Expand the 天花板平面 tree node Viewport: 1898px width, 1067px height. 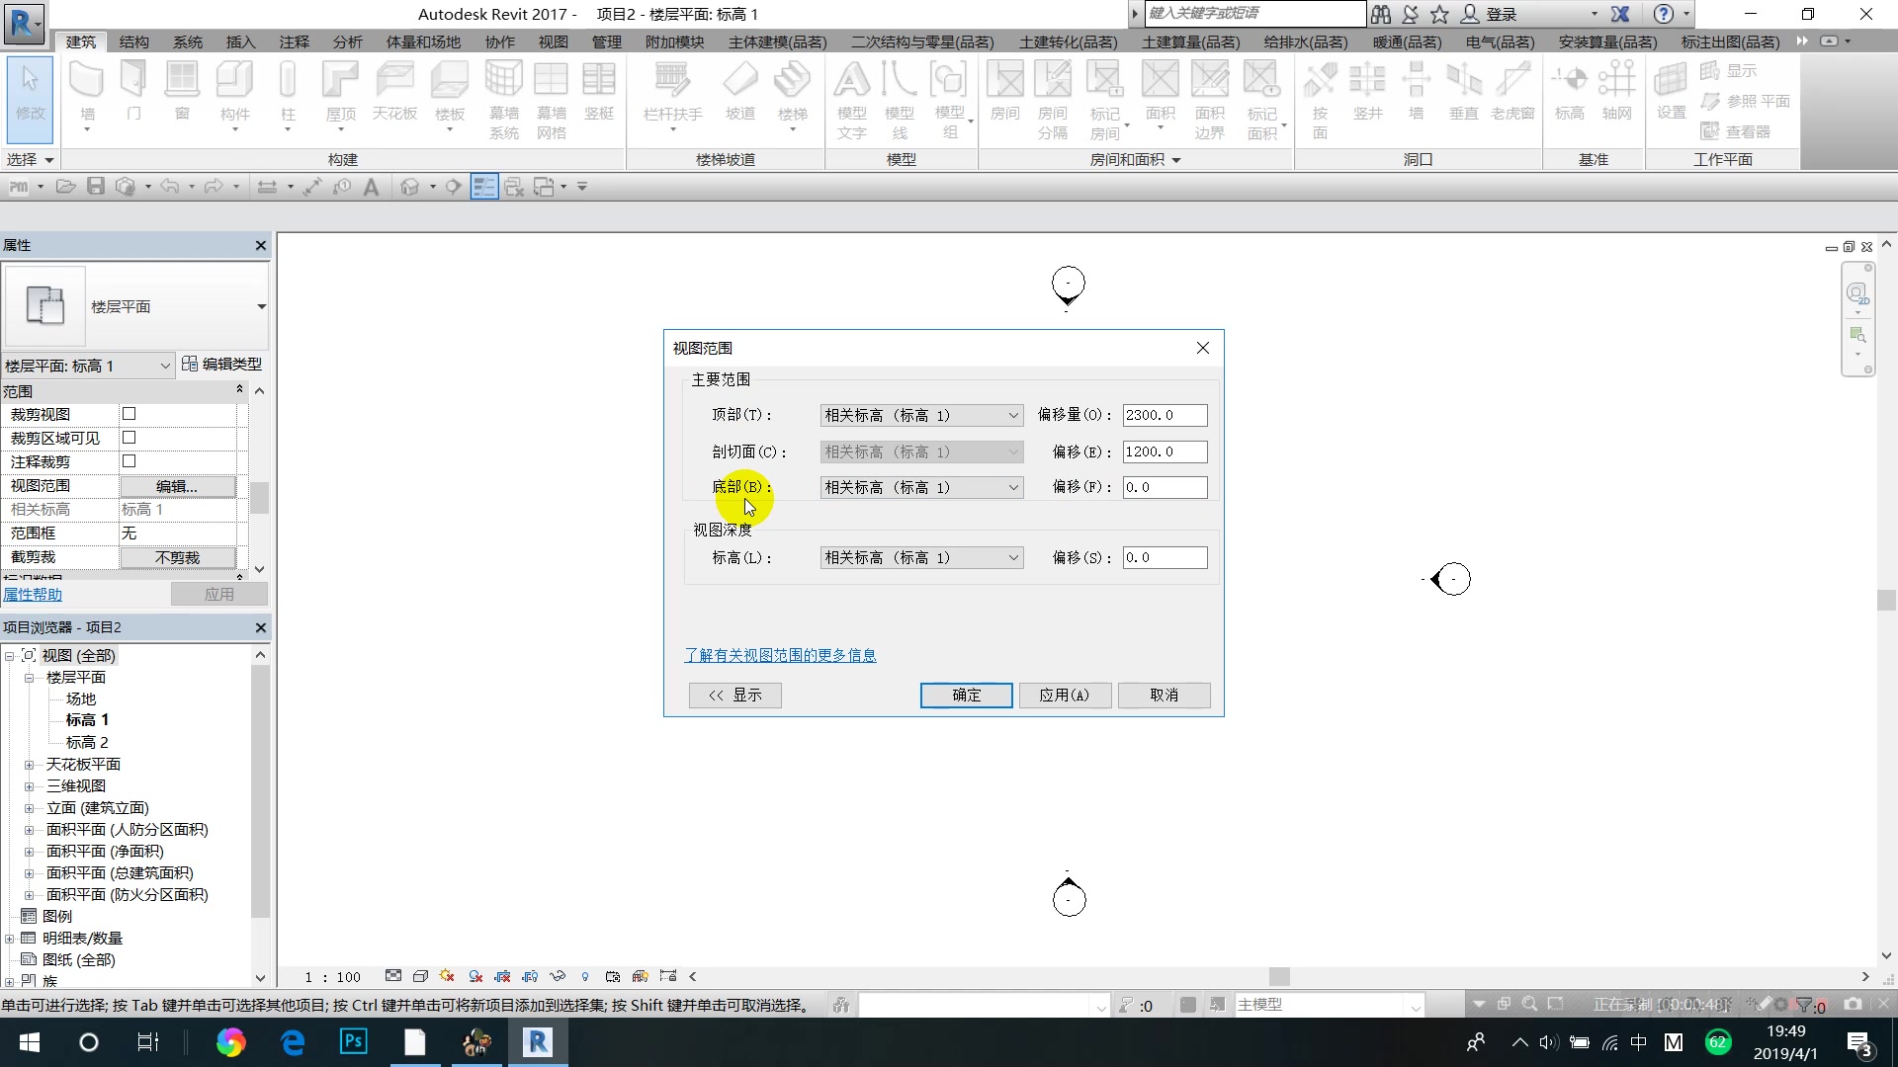click(x=29, y=765)
